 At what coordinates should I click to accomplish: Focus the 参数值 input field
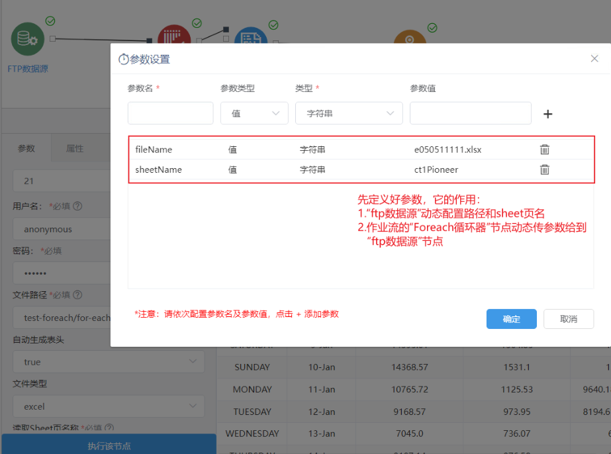pyautogui.click(x=470, y=113)
